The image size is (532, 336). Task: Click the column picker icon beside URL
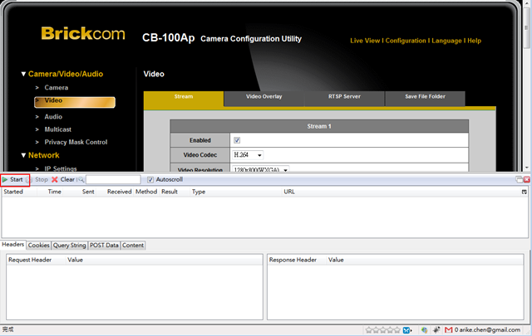click(x=525, y=192)
